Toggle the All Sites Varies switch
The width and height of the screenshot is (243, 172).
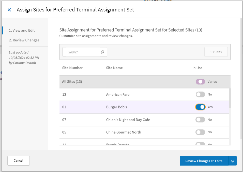200,82
